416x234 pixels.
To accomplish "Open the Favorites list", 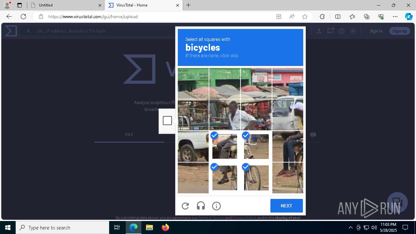I will click(x=352, y=17).
